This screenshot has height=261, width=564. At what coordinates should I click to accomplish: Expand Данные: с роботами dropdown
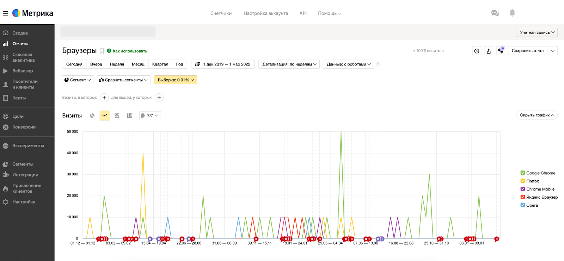pos(349,64)
